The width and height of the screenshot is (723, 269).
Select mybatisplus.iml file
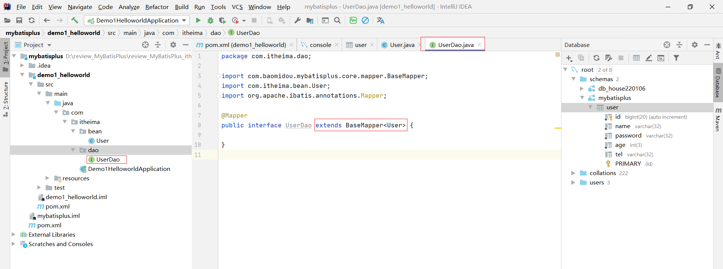[58, 216]
